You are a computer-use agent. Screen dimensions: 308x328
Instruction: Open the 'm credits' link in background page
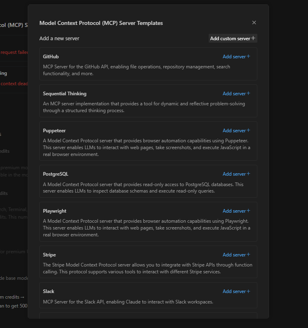pyautogui.click(x=12, y=297)
